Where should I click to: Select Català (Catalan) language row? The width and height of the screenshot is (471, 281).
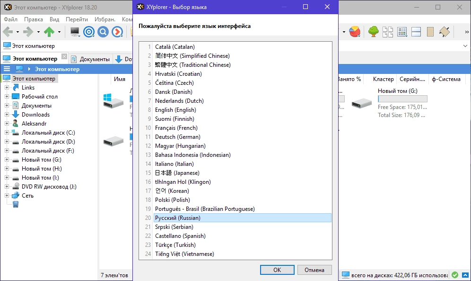click(243, 46)
